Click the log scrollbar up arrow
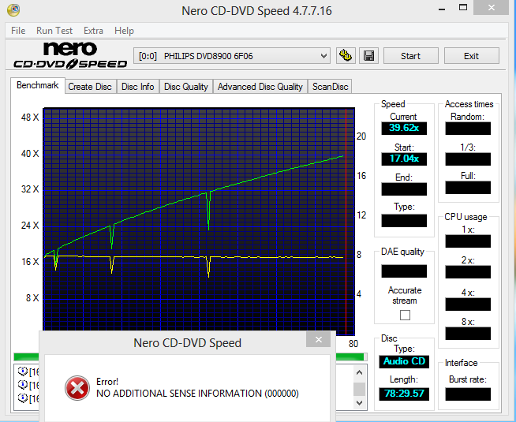The image size is (516, 422). pyautogui.click(x=359, y=372)
